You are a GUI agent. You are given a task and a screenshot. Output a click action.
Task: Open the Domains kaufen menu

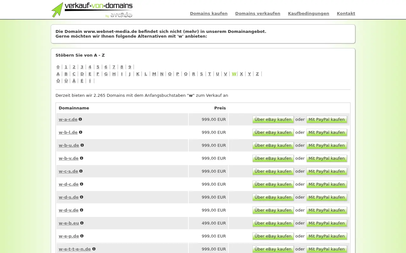(x=209, y=13)
